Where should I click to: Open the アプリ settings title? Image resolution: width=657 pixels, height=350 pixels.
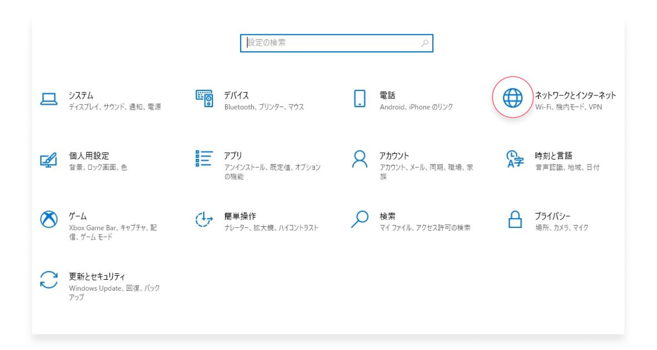tap(233, 156)
